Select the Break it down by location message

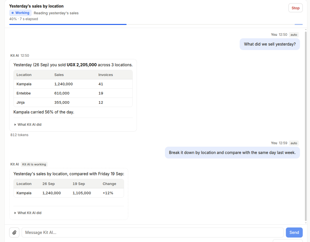(232, 153)
